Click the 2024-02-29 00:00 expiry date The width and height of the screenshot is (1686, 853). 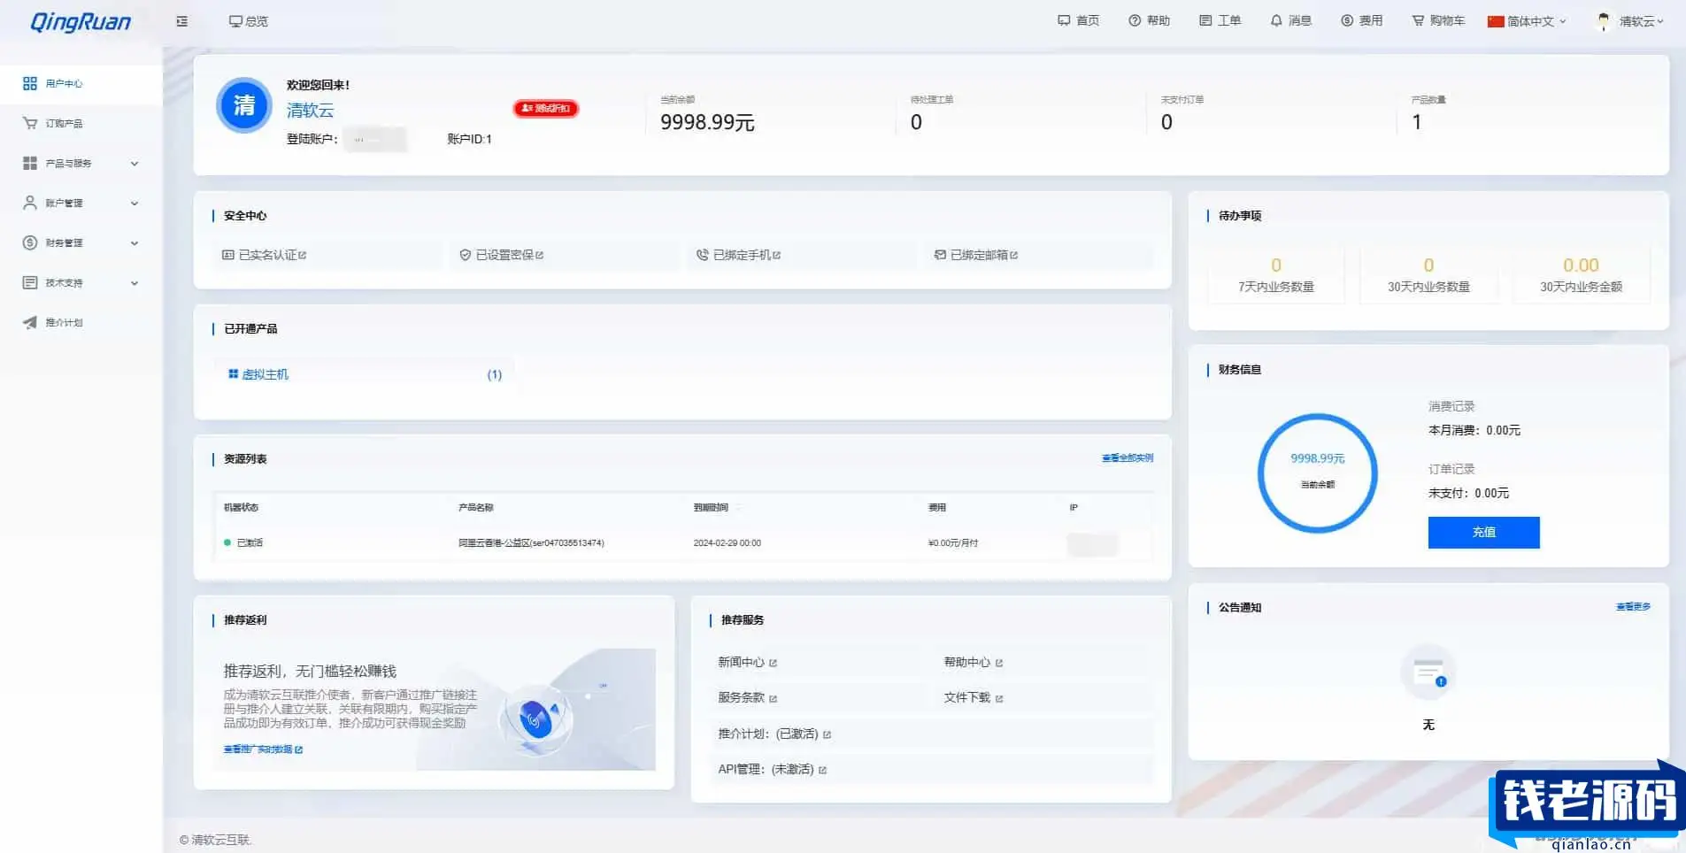pyautogui.click(x=727, y=542)
